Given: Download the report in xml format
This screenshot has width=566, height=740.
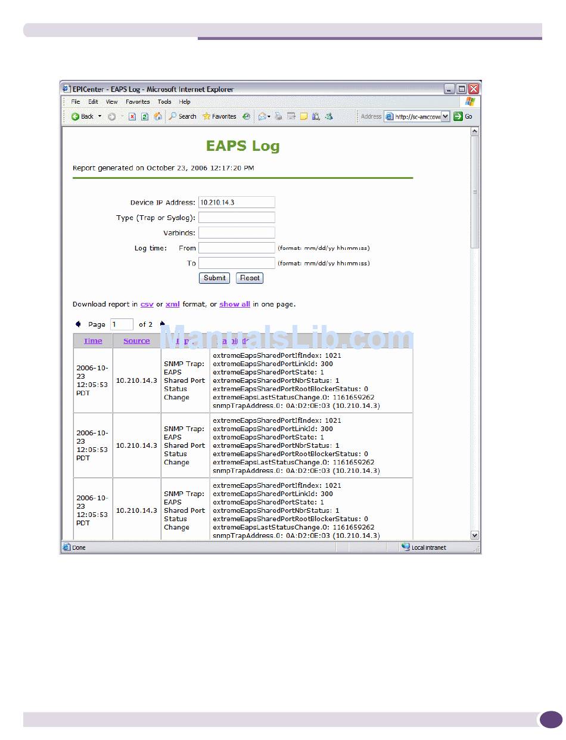Looking at the screenshot, I should pyautogui.click(x=173, y=304).
